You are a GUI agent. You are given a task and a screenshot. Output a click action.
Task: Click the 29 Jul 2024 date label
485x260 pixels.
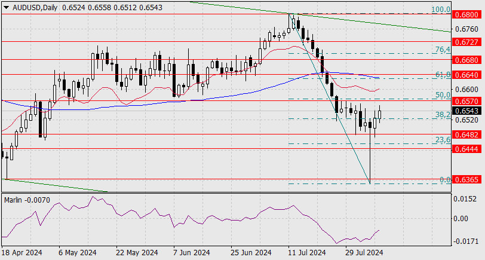364,253
